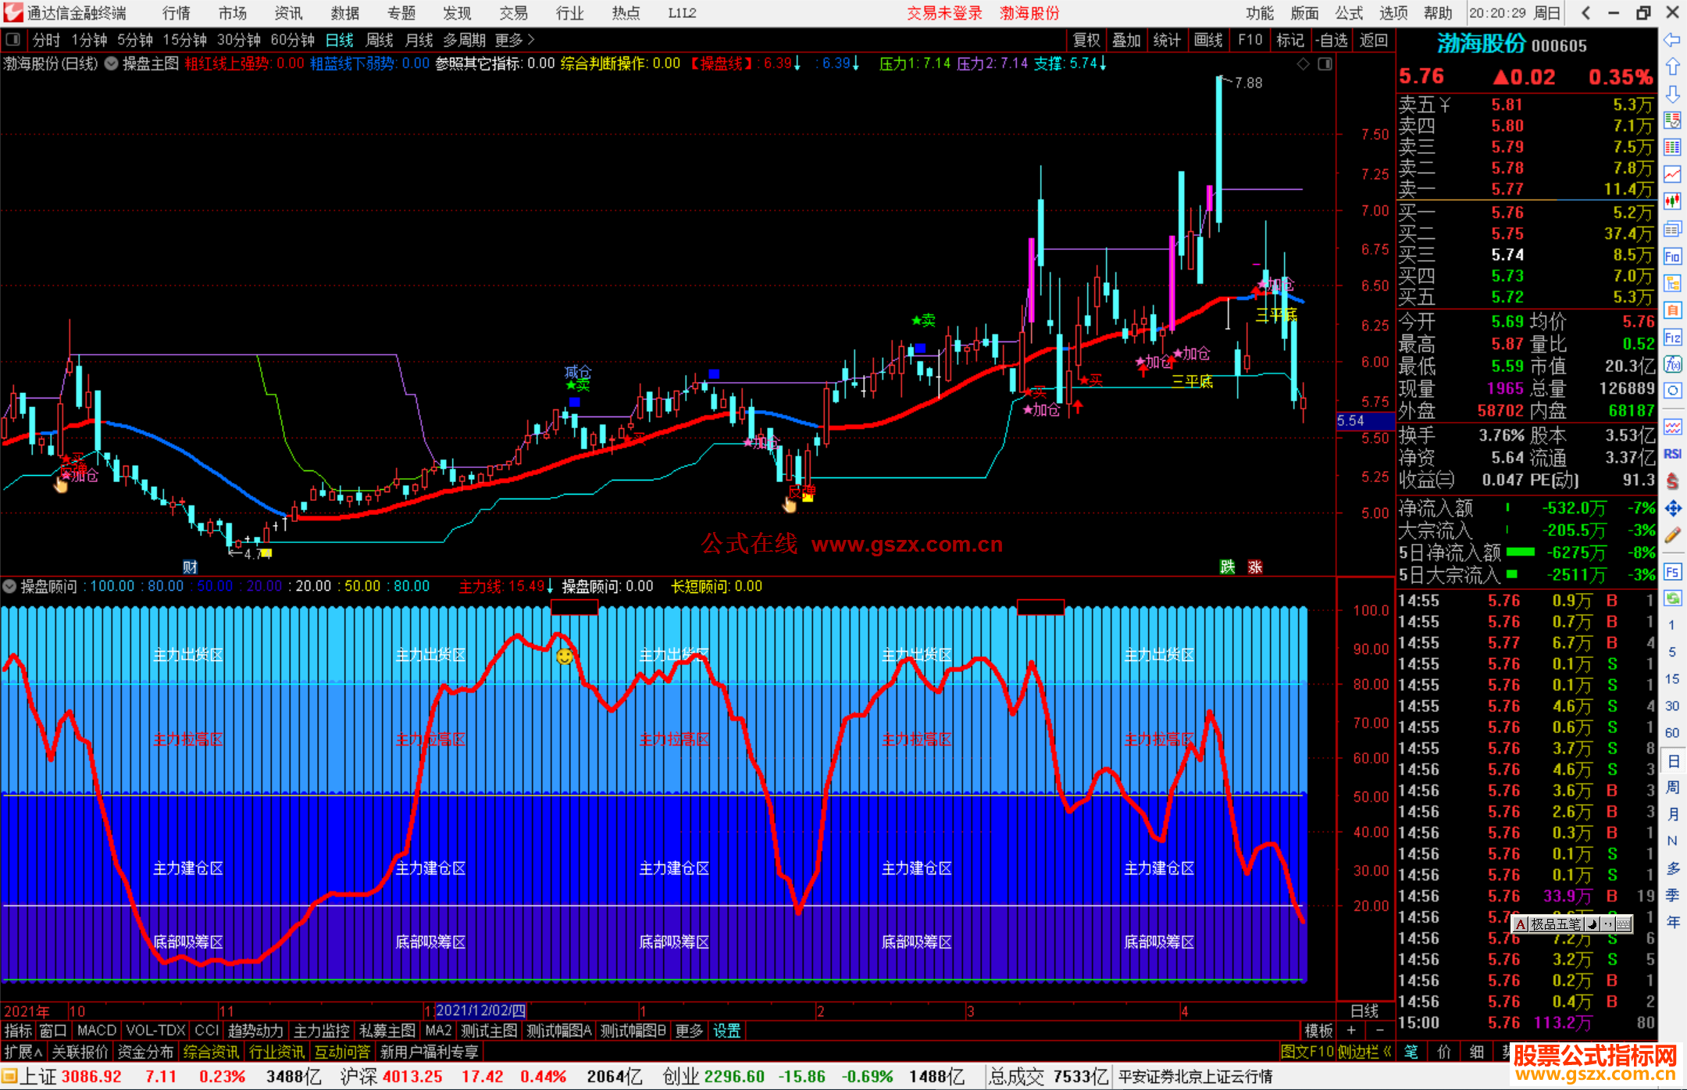Screen dimensions: 1687x1090
Task: Open the 新用户福利专享 link
Action: pos(430,1052)
